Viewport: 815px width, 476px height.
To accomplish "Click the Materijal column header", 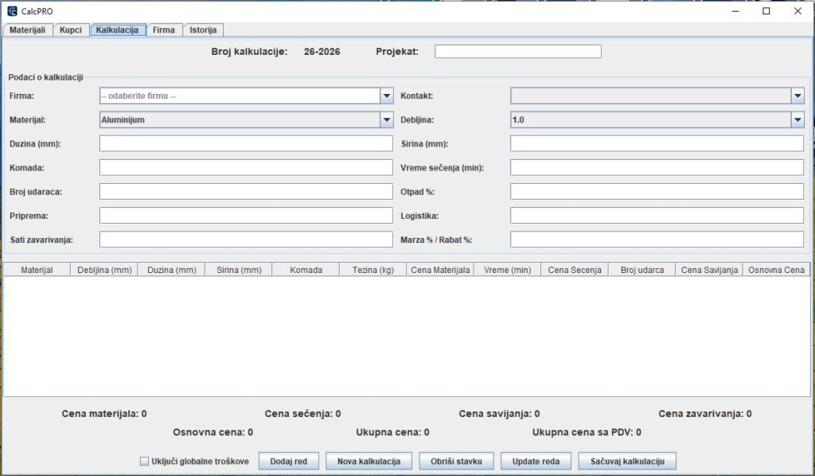I will 37,270.
